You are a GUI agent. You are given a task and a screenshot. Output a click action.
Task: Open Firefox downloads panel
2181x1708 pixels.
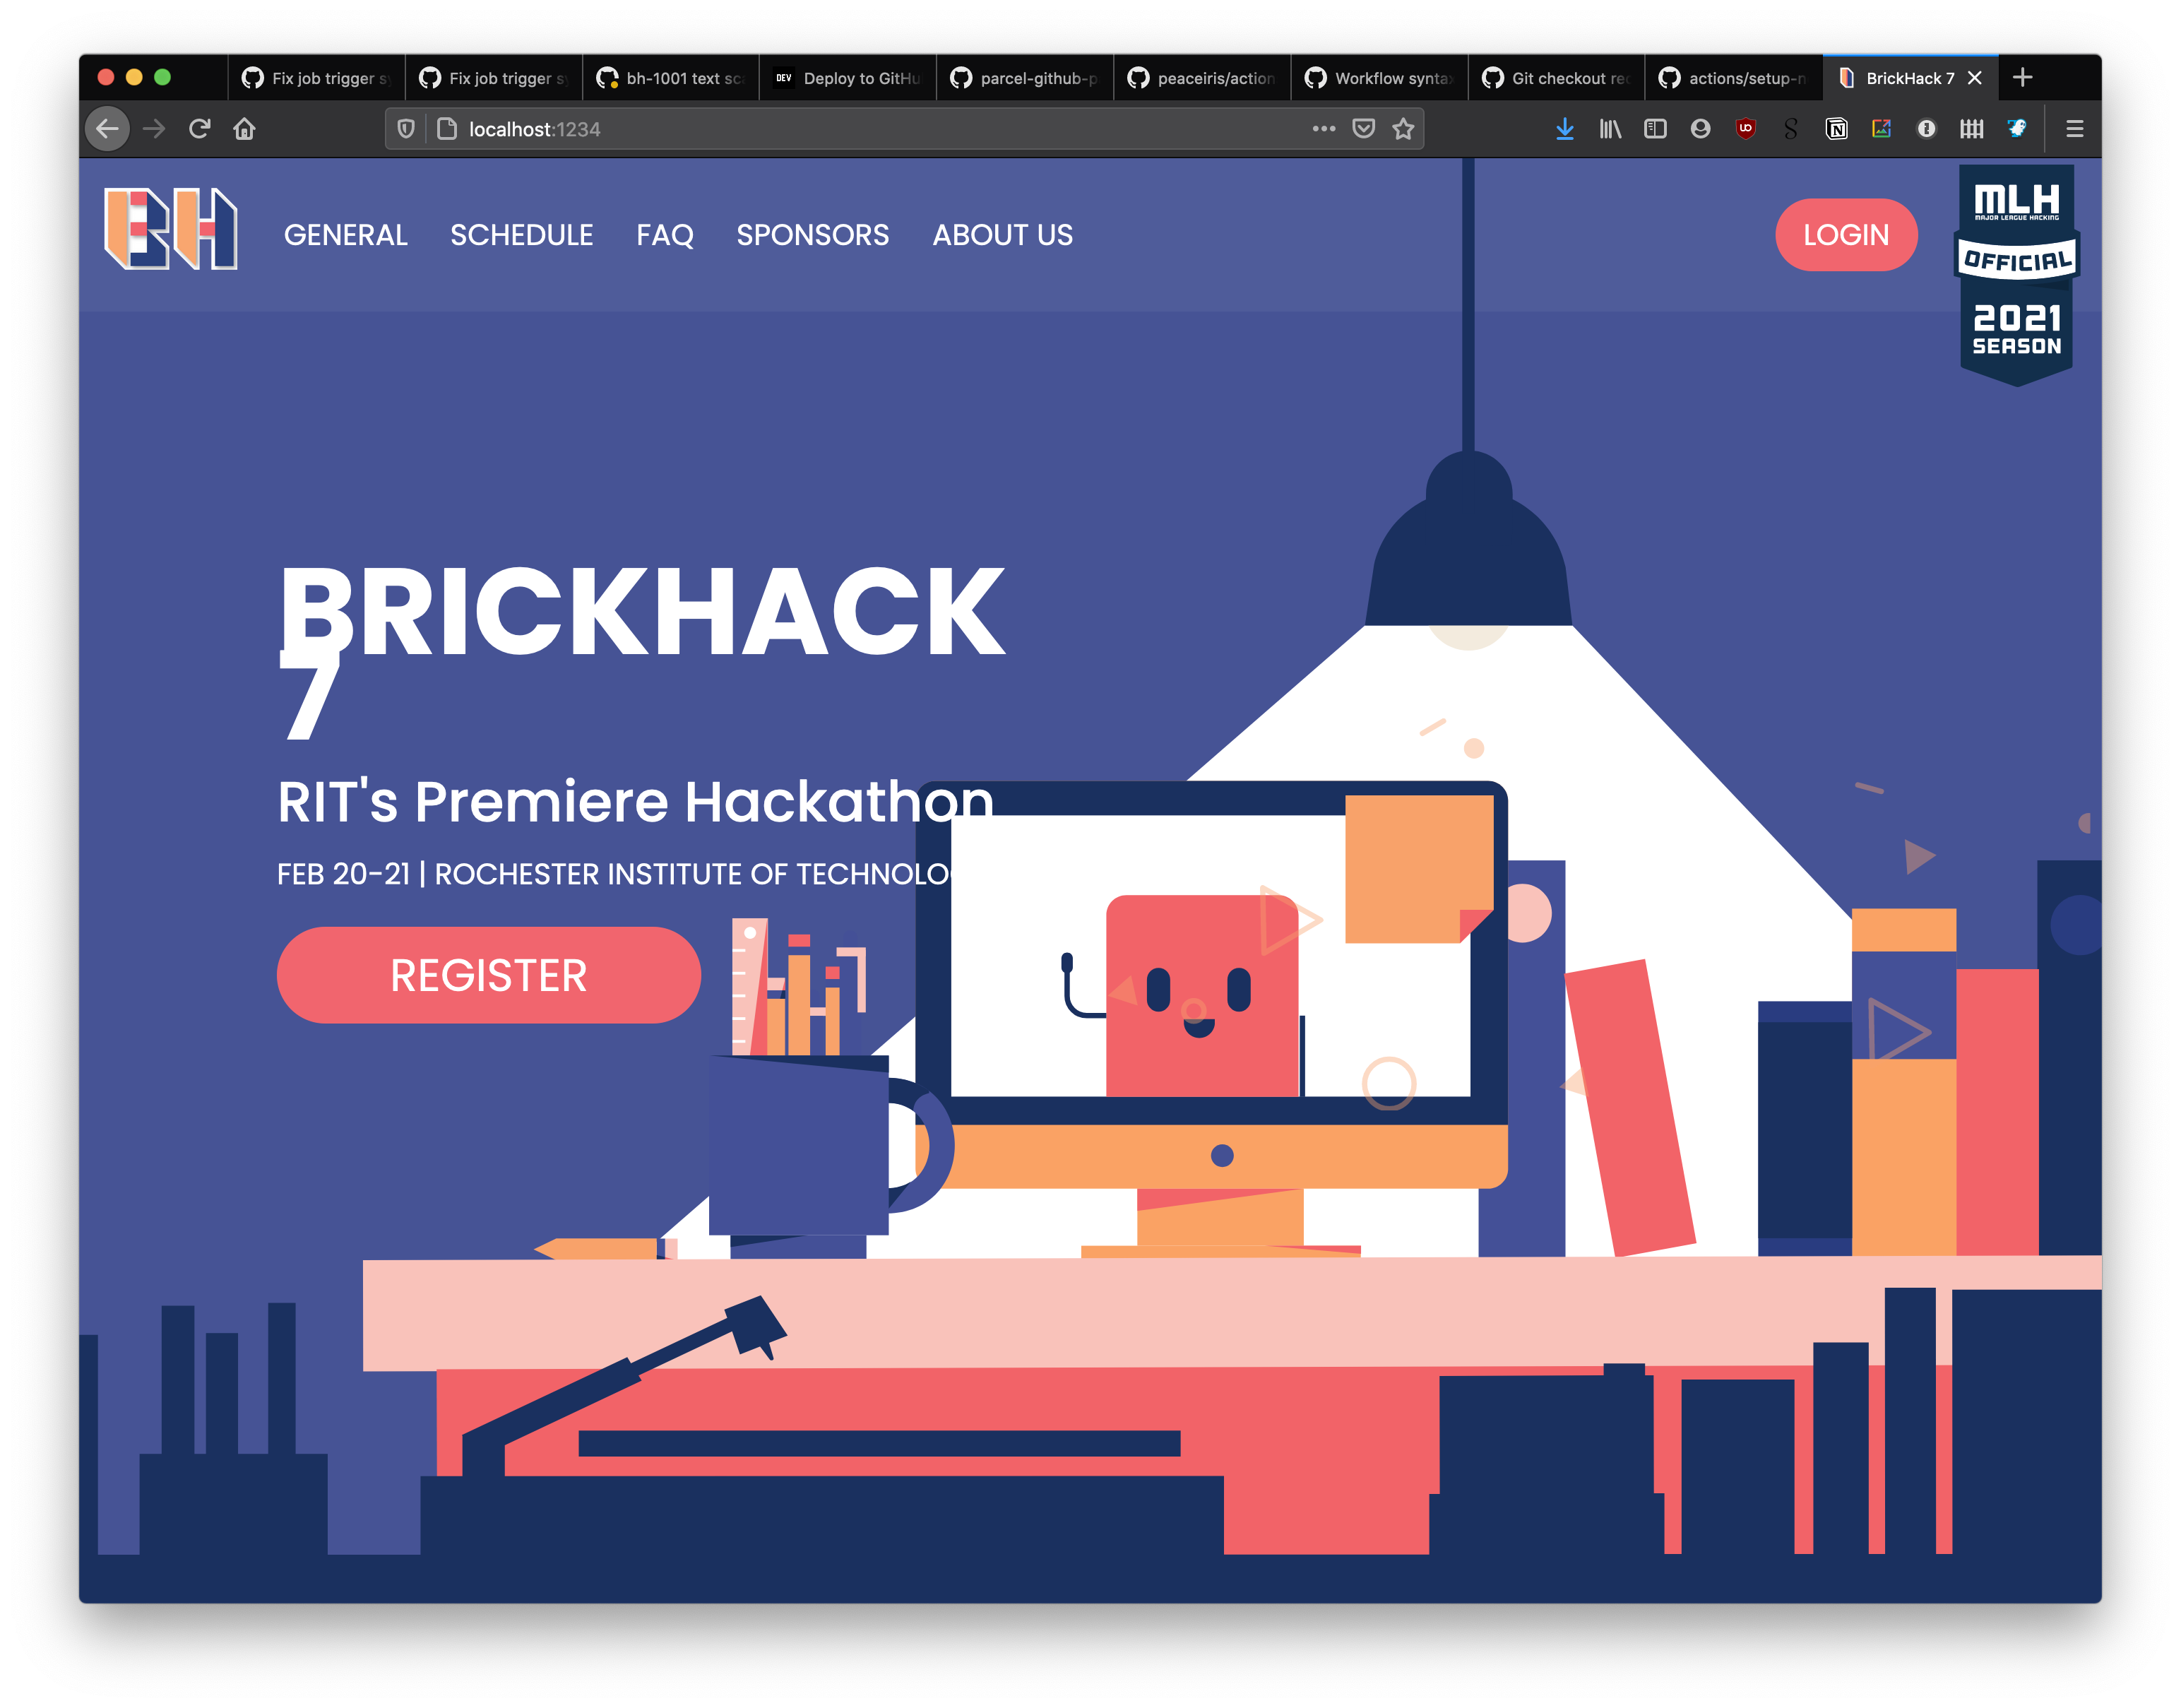tap(1564, 129)
